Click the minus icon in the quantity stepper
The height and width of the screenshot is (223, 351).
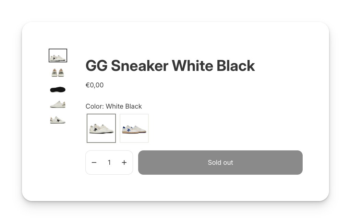point(94,163)
